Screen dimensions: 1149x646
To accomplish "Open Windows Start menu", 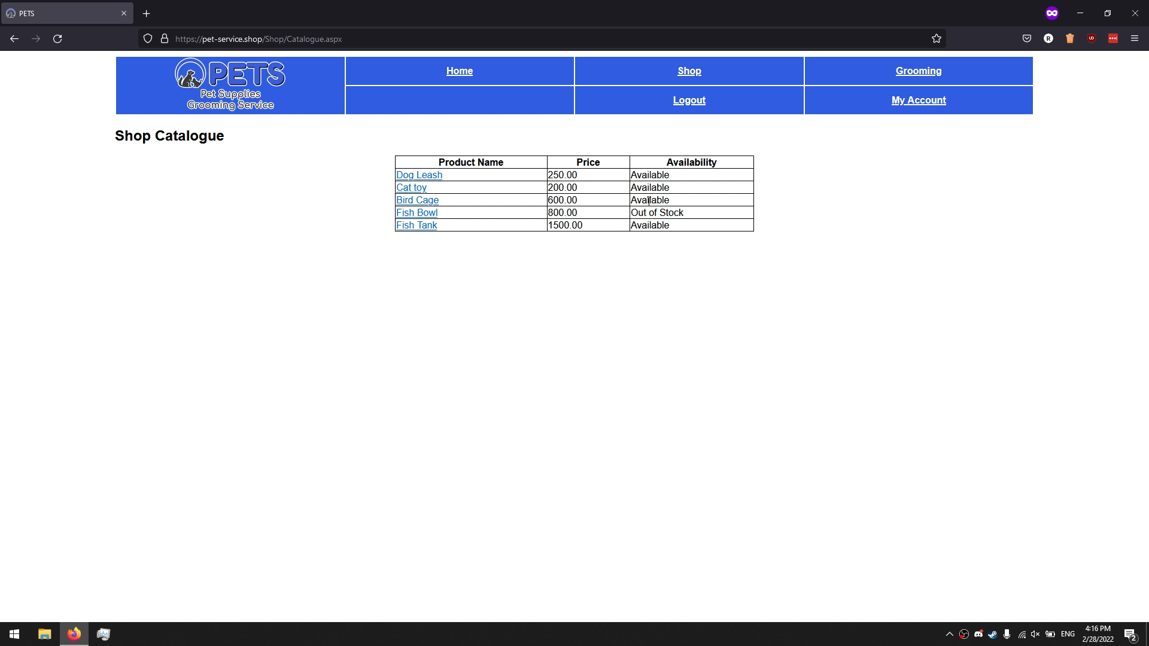I will (x=14, y=634).
